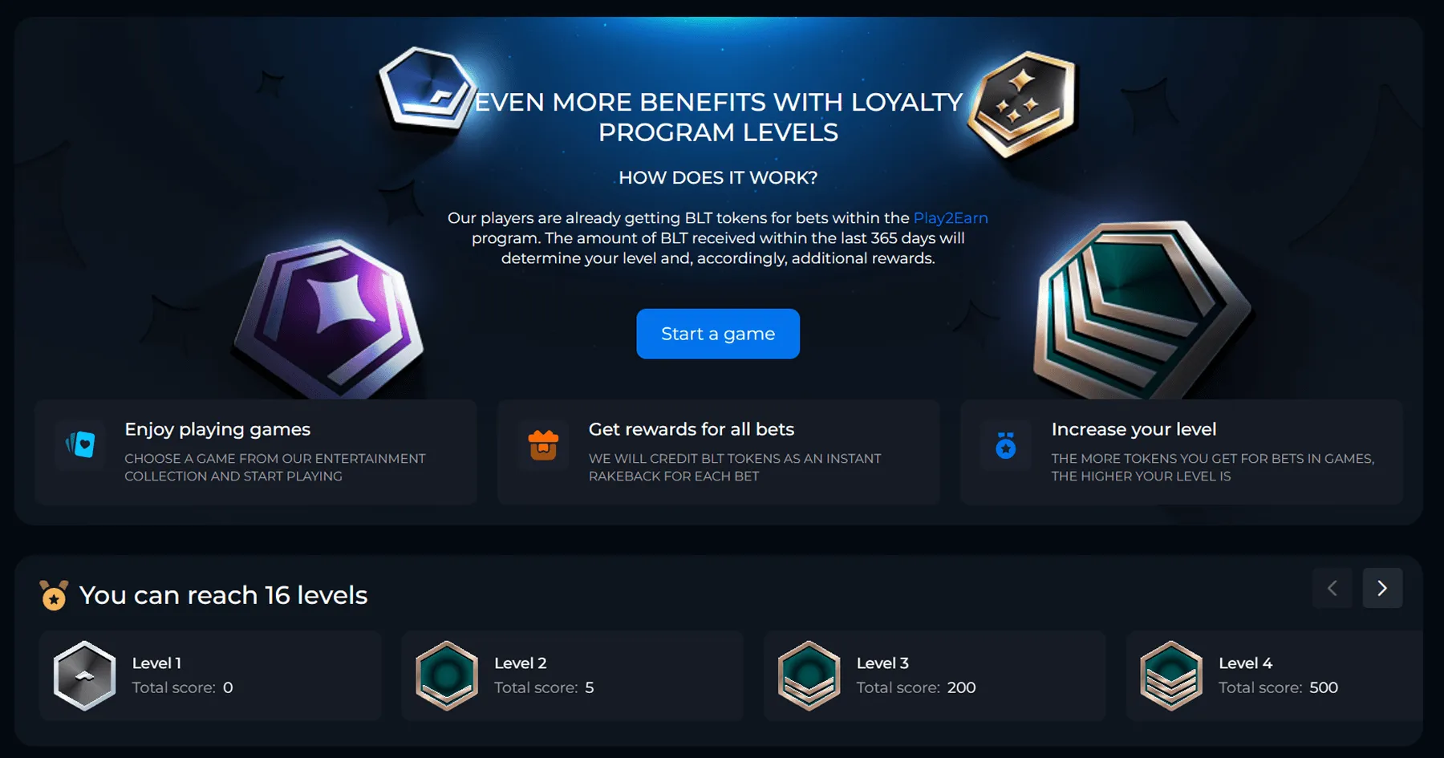Screen dimensions: 1444x758
Task: Click the large teal chevron badge
Action: tap(1139, 309)
